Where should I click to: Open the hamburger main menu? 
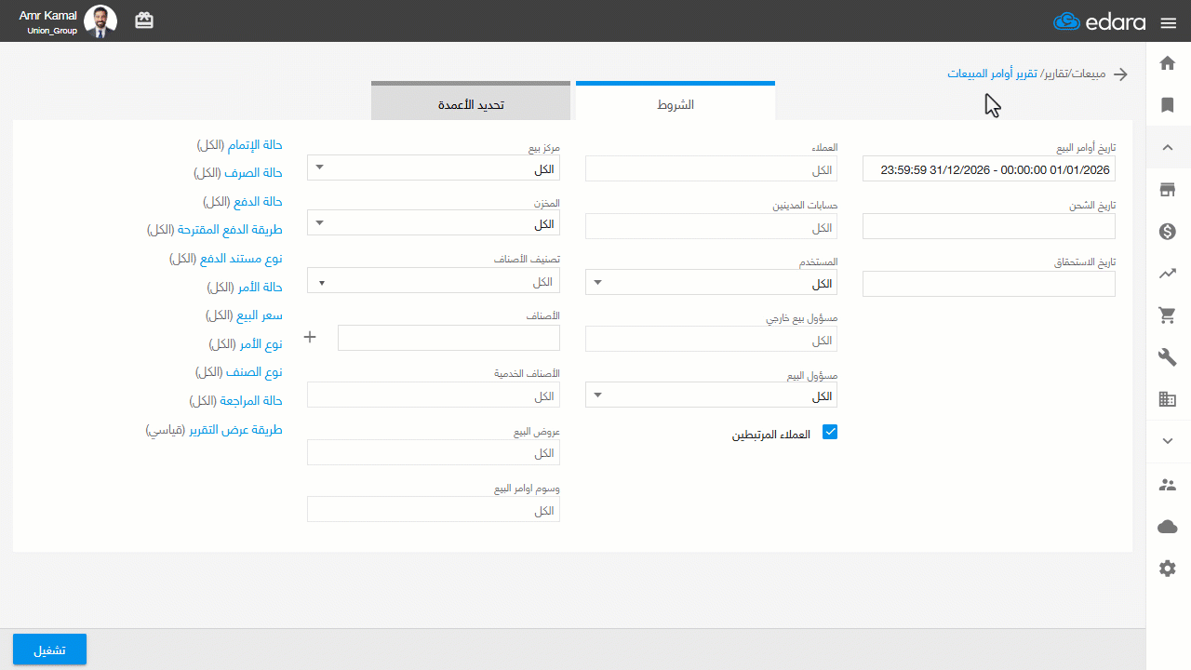[x=1169, y=23]
